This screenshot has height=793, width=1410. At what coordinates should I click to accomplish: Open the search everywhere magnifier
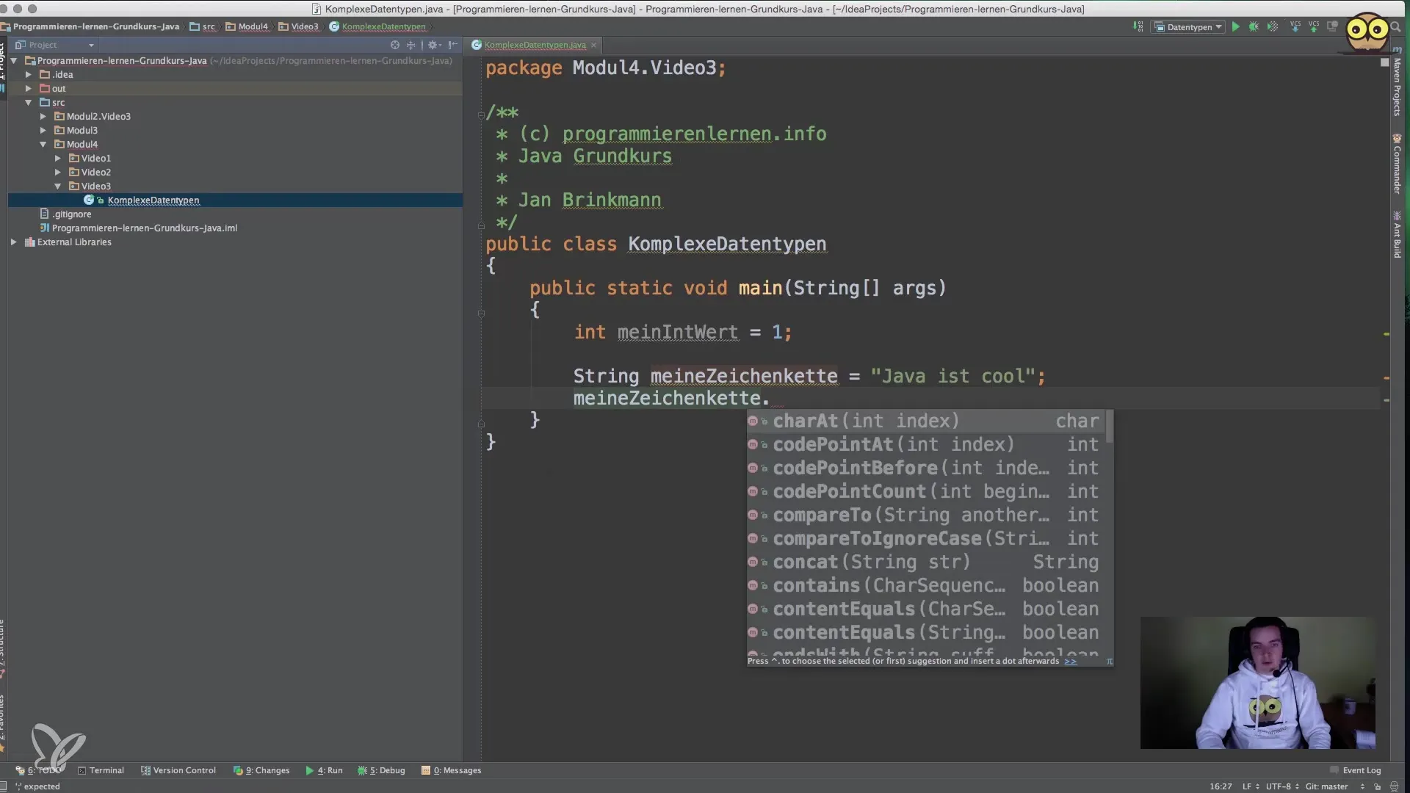point(1395,27)
